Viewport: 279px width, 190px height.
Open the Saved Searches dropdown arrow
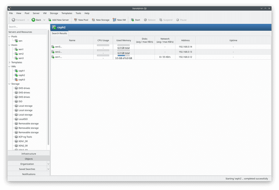click(48, 169)
